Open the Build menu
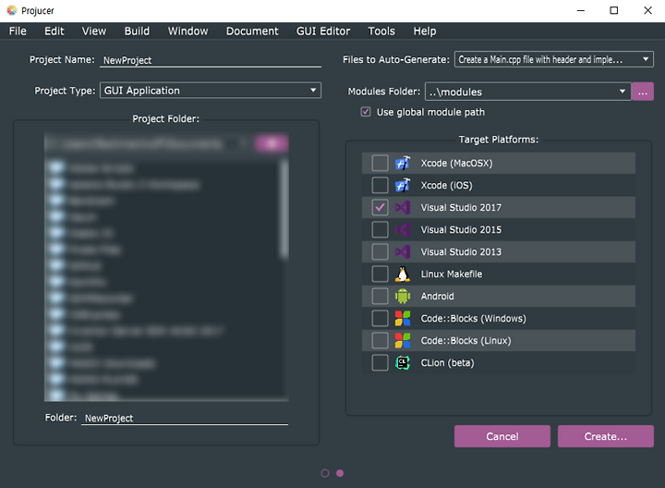Viewport: 665px width, 488px height. point(137,31)
